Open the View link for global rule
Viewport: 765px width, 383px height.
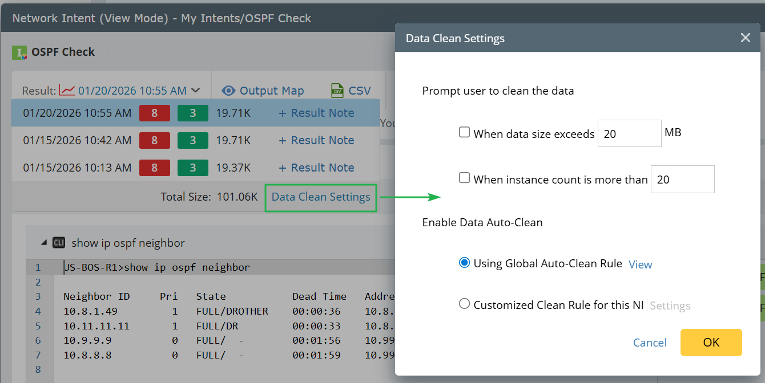pyautogui.click(x=640, y=264)
